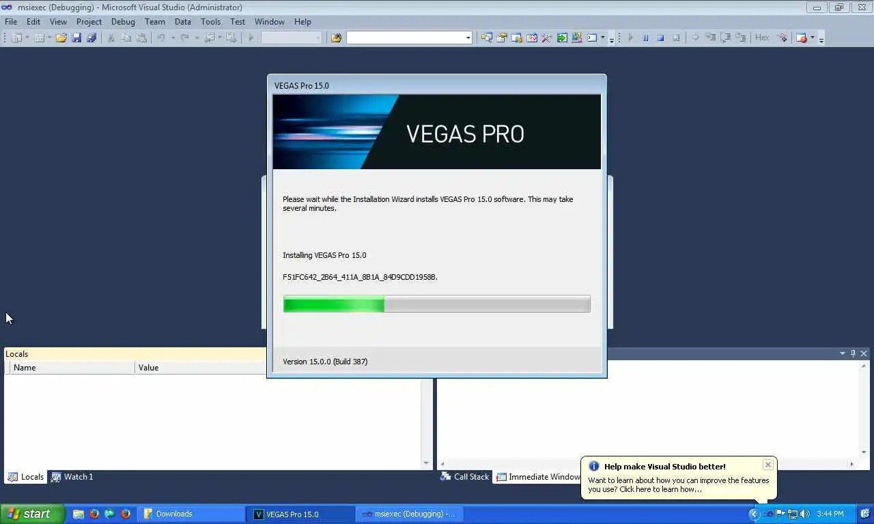Viewport: 874px width, 524px height.
Task: Click the Start Debugging play icon
Action: (x=251, y=38)
